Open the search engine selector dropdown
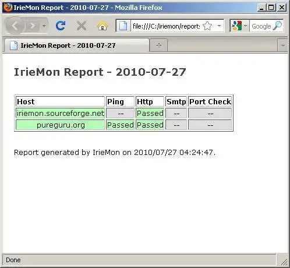This screenshot has height=268, width=290. click(x=246, y=26)
